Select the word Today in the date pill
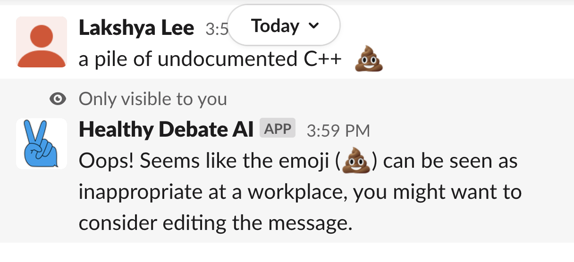 pyautogui.click(x=275, y=26)
